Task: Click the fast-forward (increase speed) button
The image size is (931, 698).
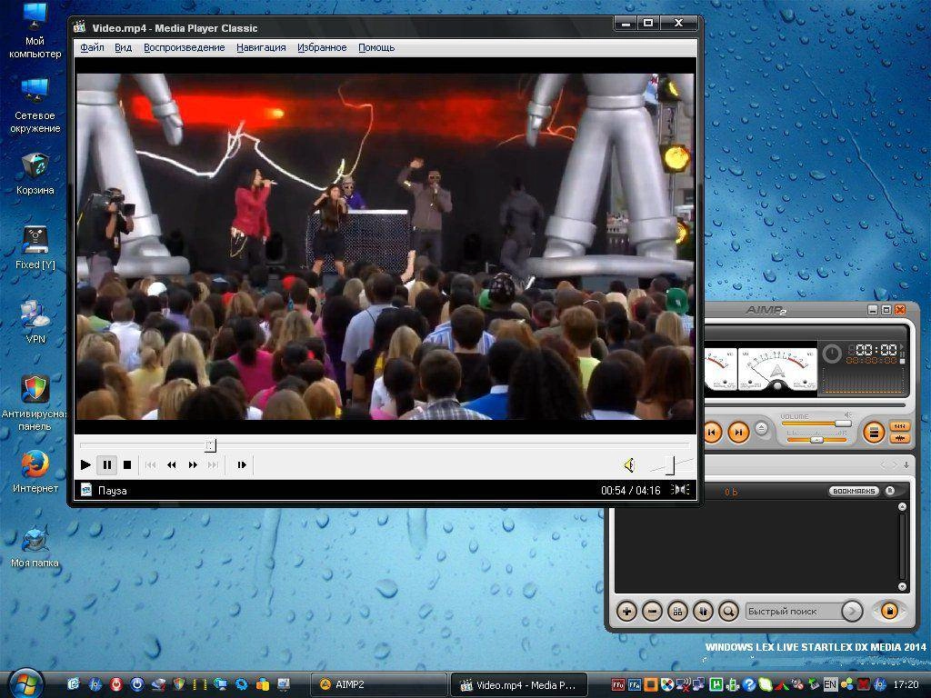Action: [193, 464]
